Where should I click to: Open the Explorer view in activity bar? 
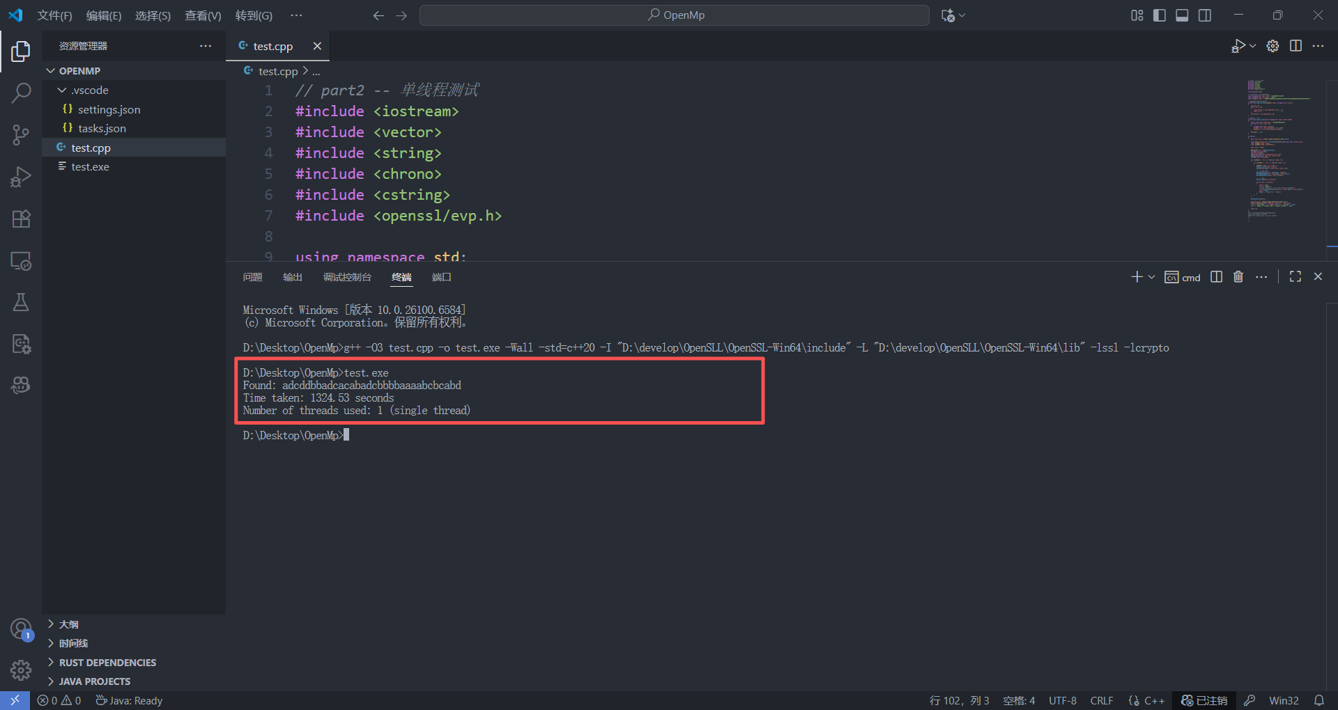[x=21, y=51]
